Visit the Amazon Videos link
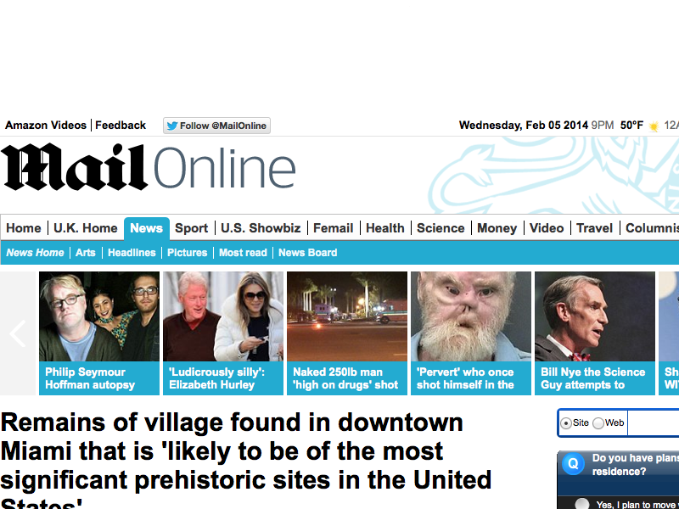This screenshot has width=679, height=509. [x=46, y=126]
